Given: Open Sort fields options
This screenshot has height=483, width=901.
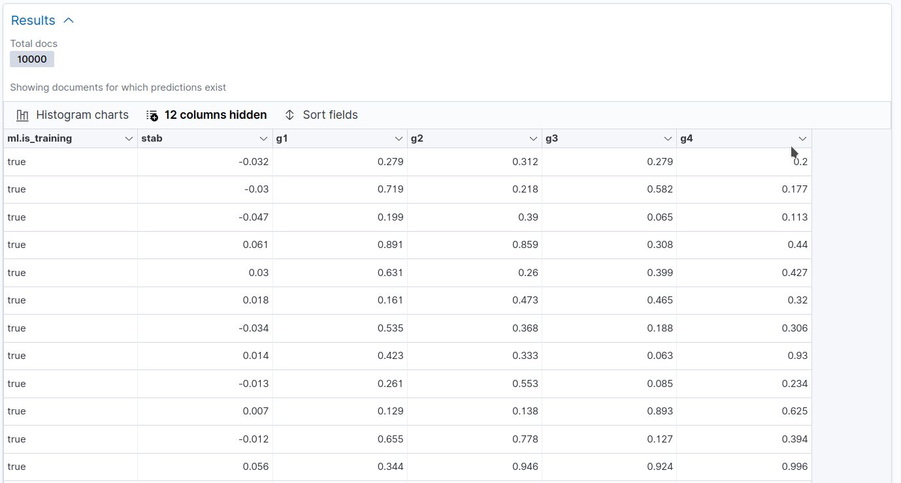Looking at the screenshot, I should point(321,115).
